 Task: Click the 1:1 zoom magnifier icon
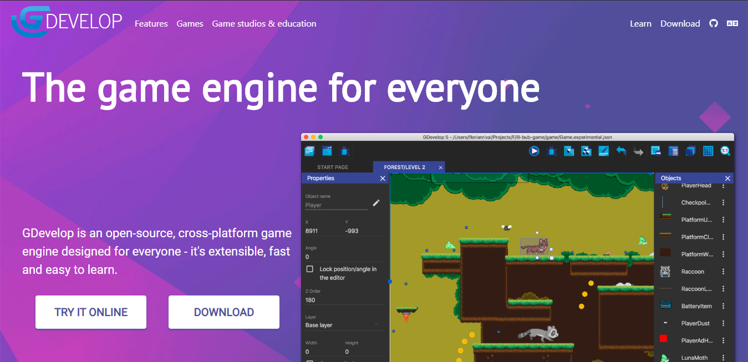point(725,150)
